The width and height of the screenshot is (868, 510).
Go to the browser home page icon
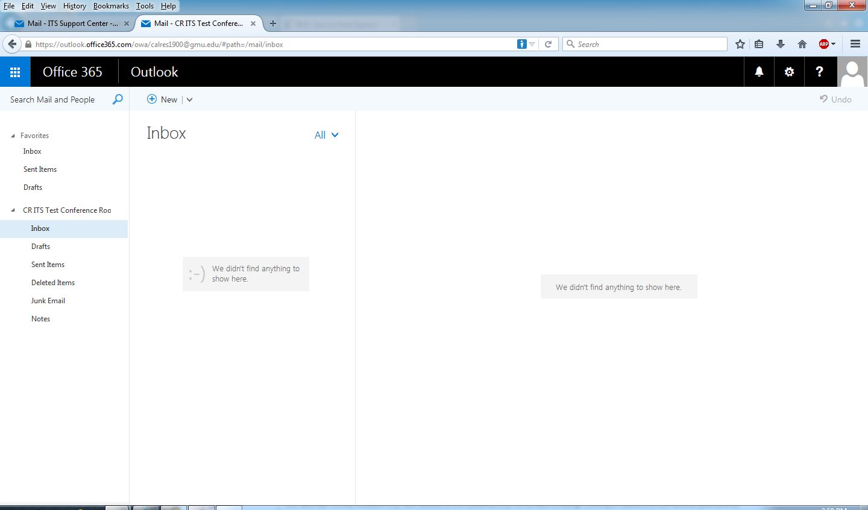point(802,44)
